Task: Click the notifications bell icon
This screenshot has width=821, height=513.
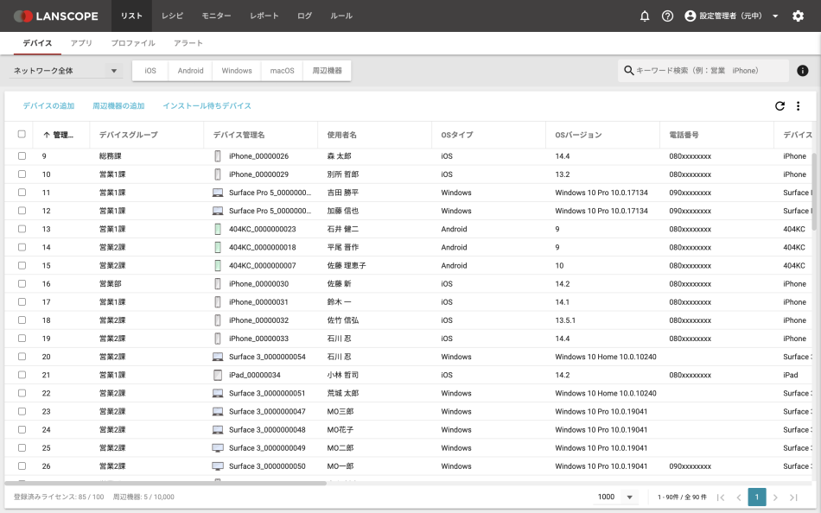Action: (645, 16)
